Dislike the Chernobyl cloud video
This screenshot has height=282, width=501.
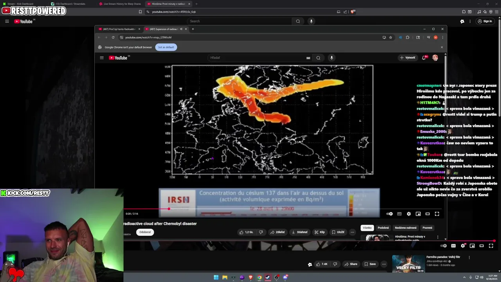pyautogui.click(x=261, y=232)
